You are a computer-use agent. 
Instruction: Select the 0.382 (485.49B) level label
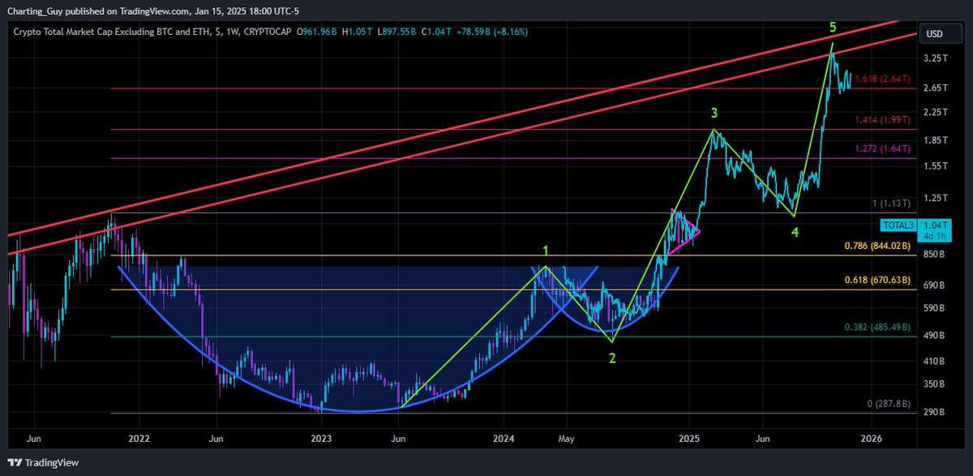coord(877,328)
